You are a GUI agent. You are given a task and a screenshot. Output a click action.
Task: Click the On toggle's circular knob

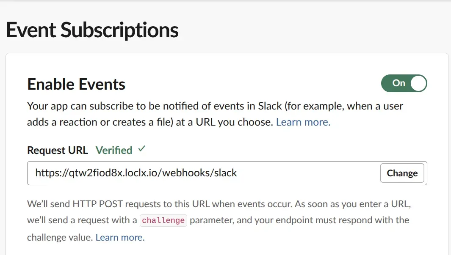coord(418,83)
